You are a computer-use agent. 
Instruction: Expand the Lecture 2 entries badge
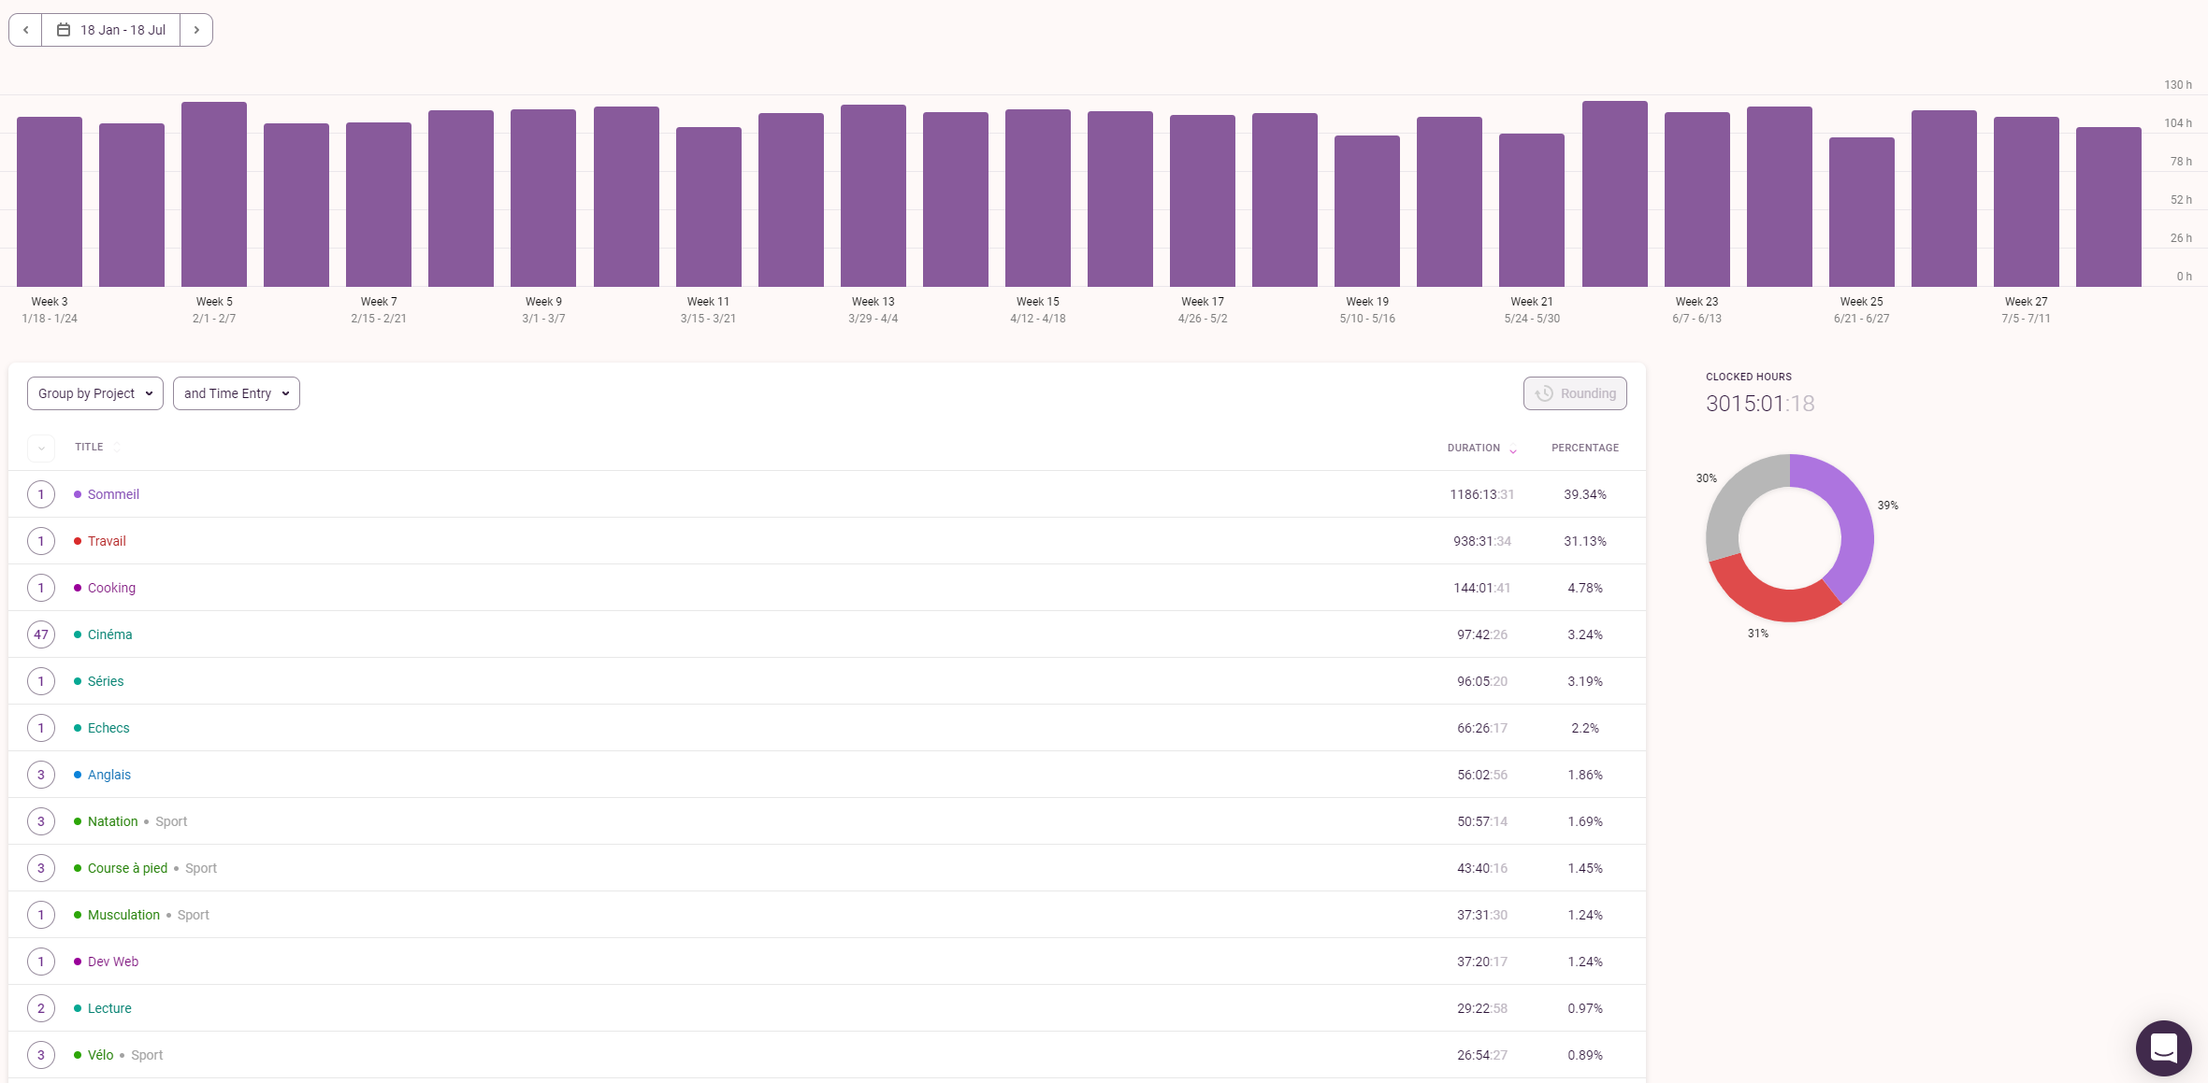[41, 1008]
